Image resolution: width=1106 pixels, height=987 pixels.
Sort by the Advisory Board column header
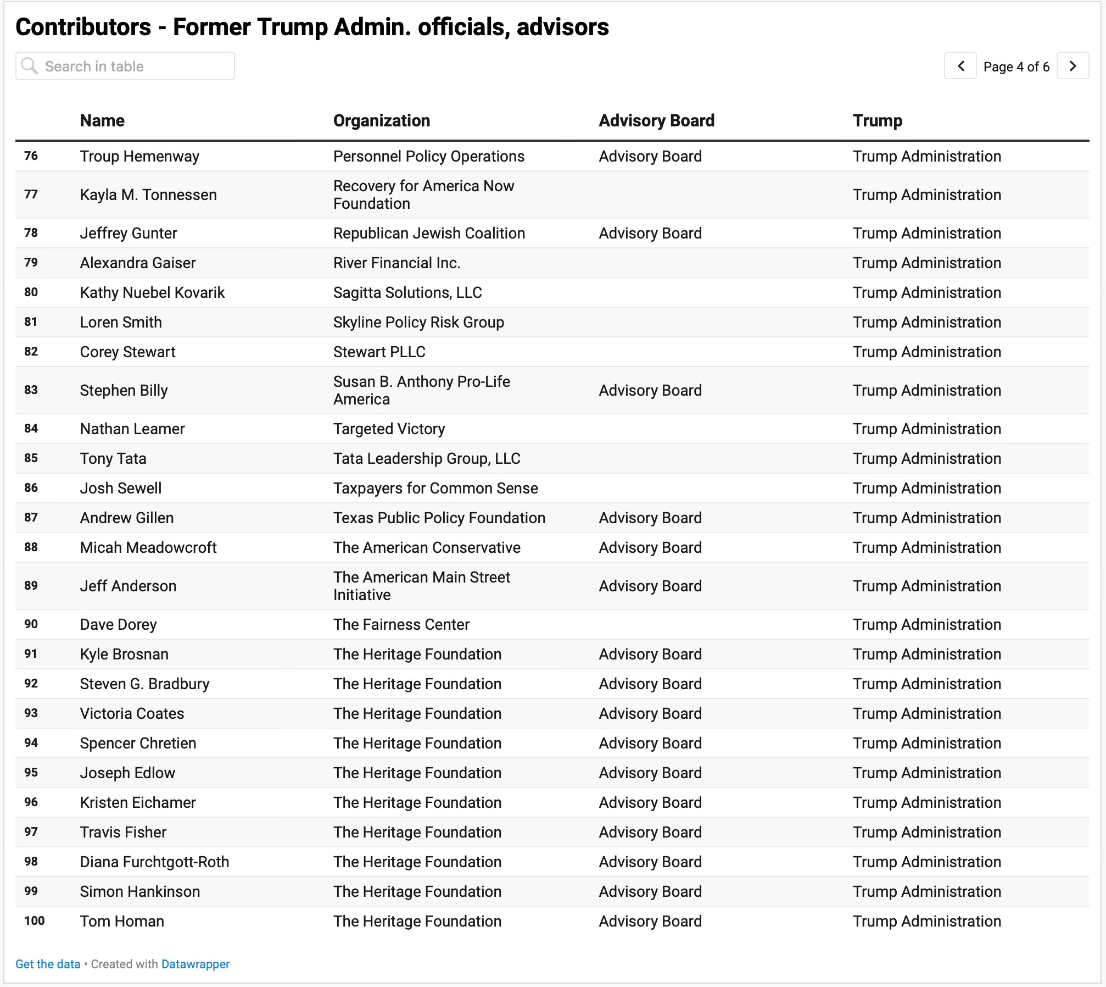pos(657,120)
